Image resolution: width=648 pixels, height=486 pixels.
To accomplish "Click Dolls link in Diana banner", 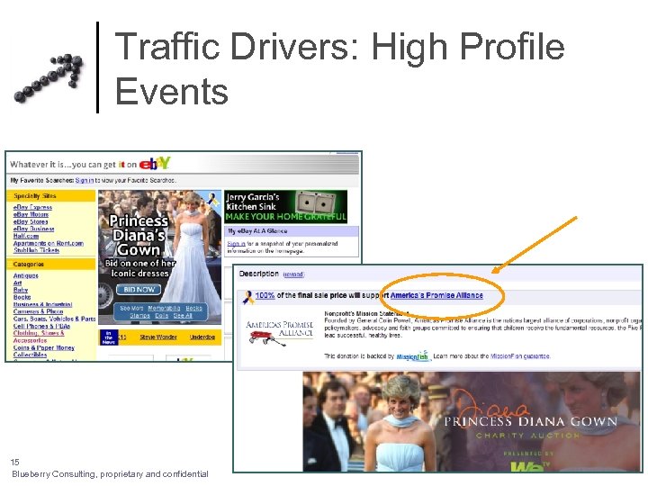I will point(162,316).
